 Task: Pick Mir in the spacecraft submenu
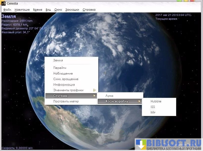point(153,112)
